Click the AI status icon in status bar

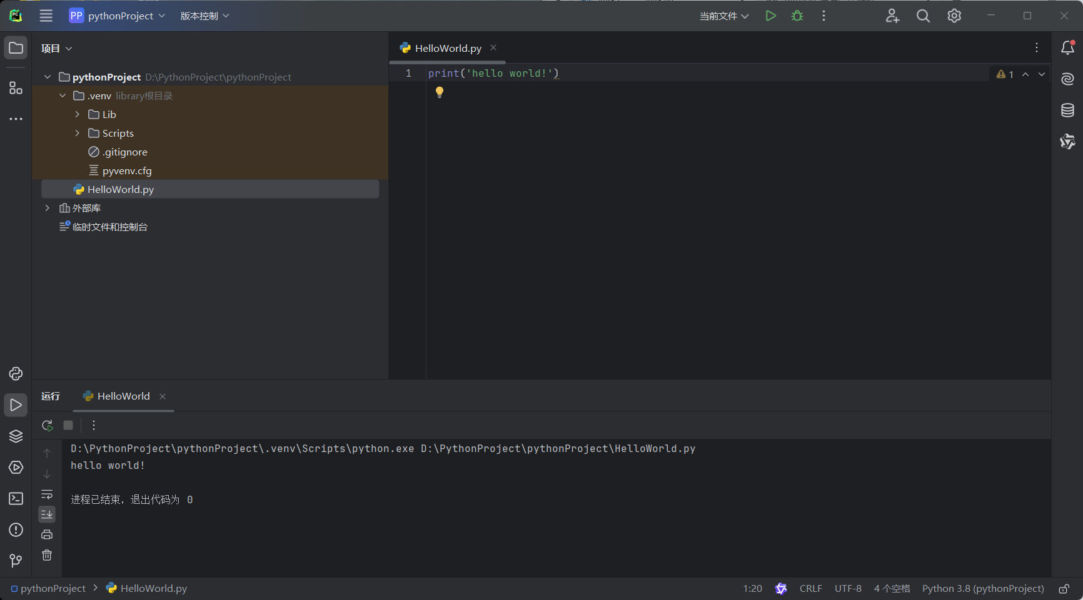coord(781,589)
